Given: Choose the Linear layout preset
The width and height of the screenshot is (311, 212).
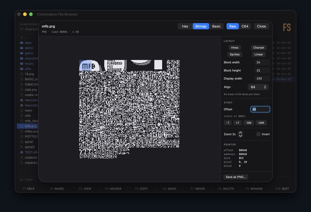Looking at the screenshot, I should pos(259,54).
